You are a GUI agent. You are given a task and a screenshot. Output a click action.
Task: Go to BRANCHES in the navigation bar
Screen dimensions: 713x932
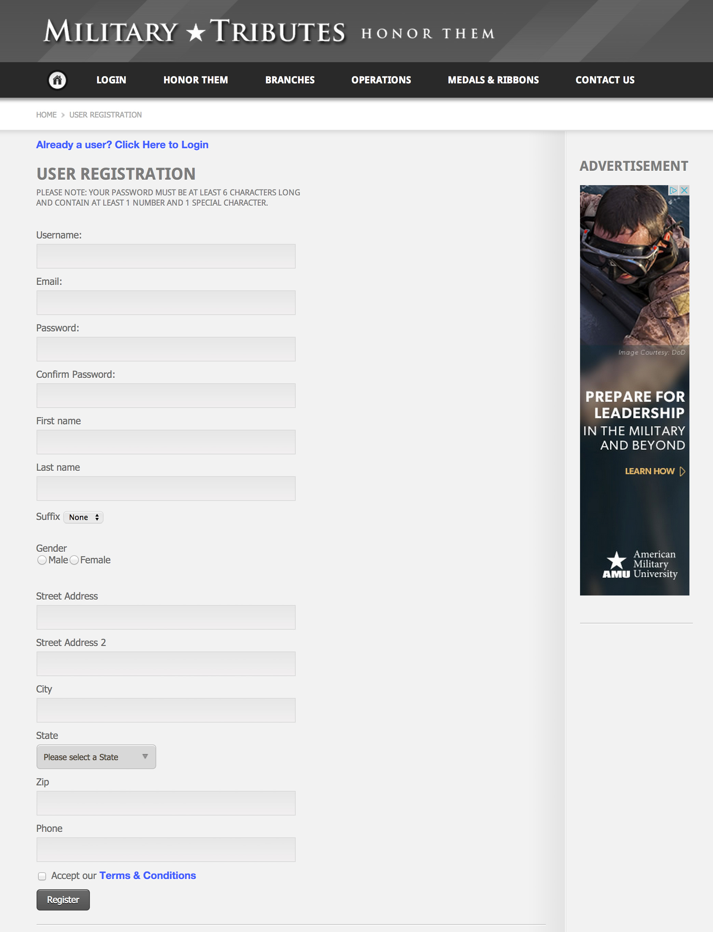click(290, 80)
